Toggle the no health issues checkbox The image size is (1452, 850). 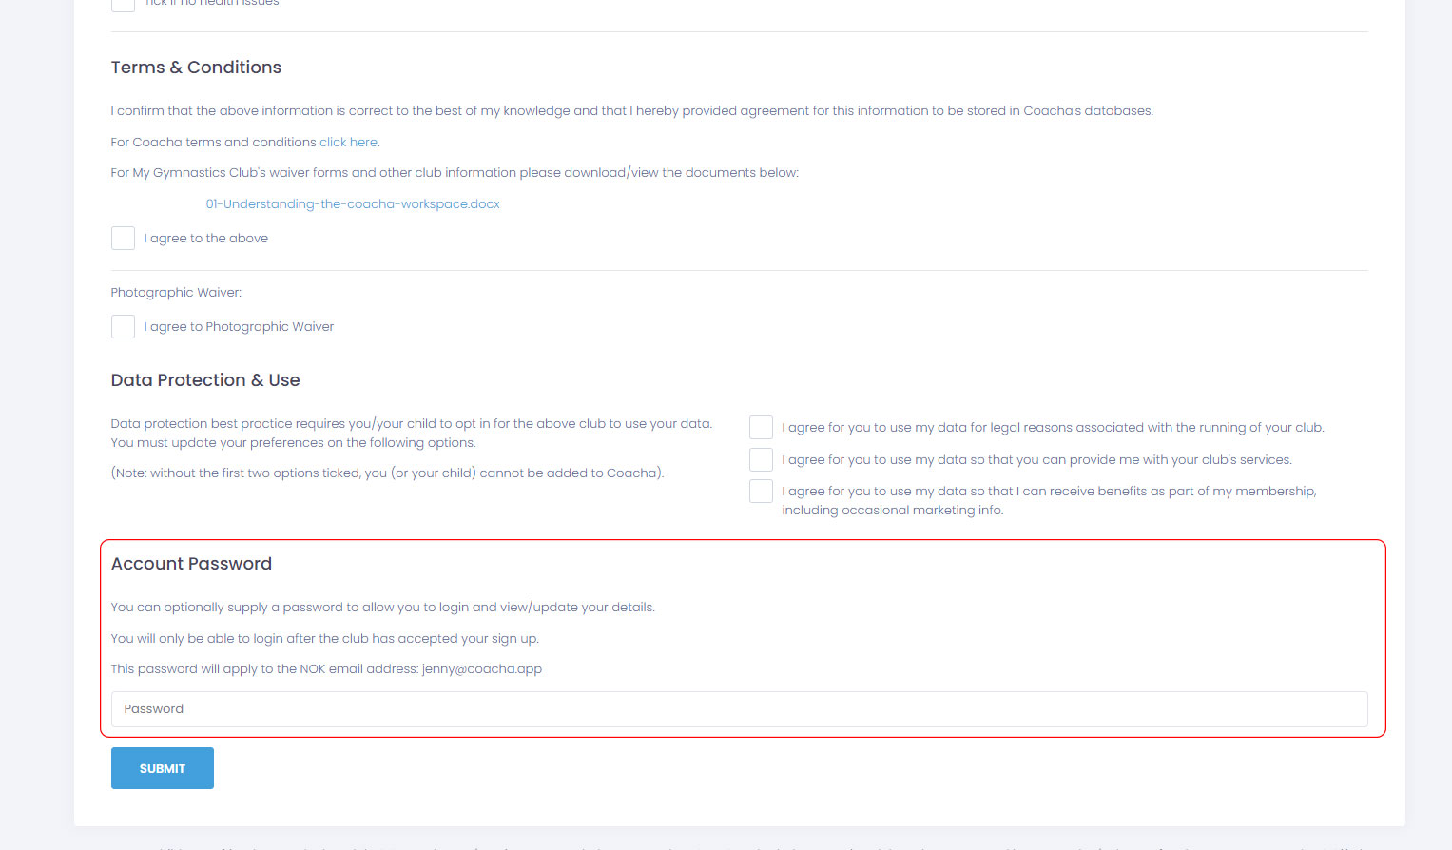click(123, 3)
